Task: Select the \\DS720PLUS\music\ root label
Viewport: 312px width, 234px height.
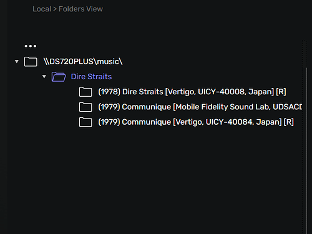Action: (83, 62)
